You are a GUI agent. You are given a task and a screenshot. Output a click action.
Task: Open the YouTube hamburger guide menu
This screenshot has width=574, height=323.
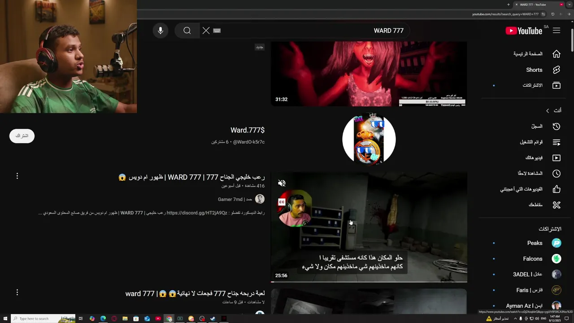[x=557, y=31]
